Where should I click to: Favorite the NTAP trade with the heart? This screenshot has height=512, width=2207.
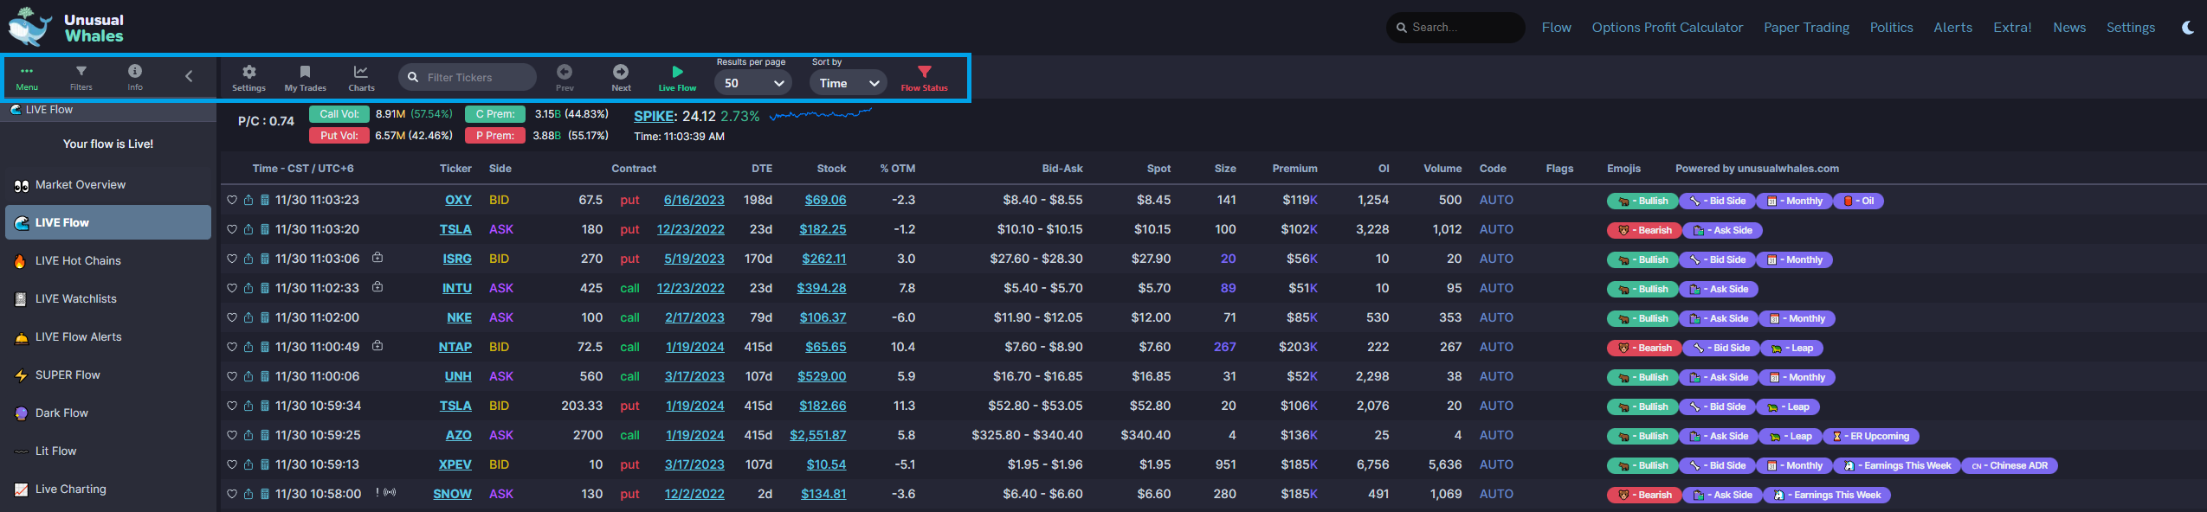click(x=232, y=347)
